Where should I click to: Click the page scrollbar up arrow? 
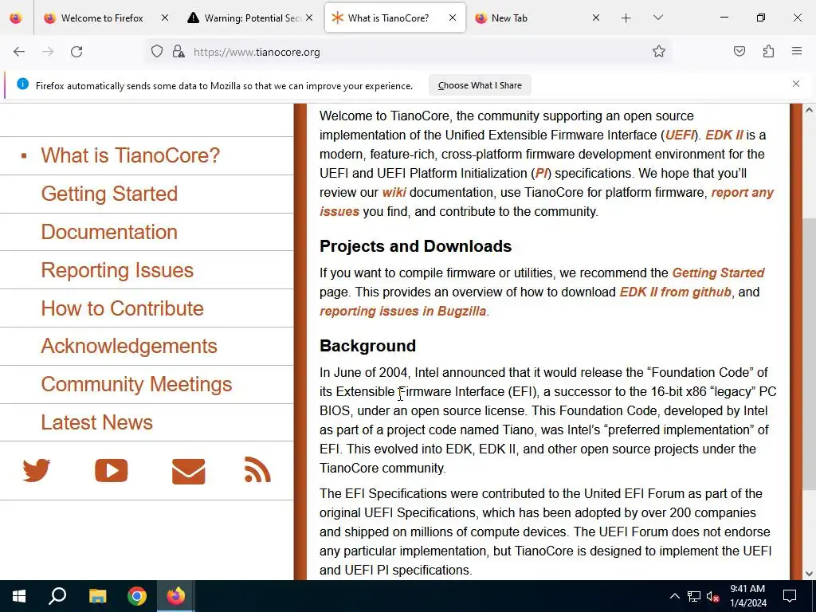click(x=810, y=110)
